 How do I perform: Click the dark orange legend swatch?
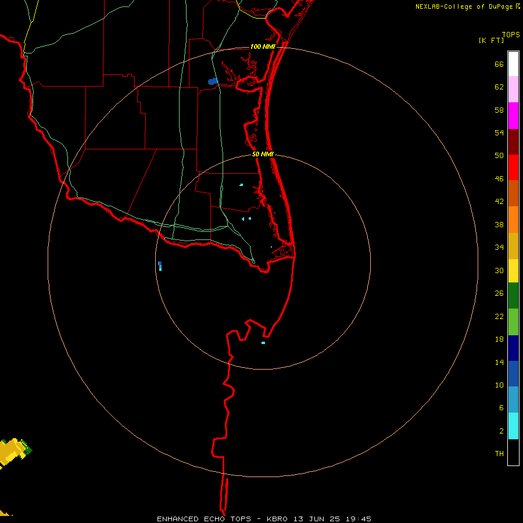513,193
